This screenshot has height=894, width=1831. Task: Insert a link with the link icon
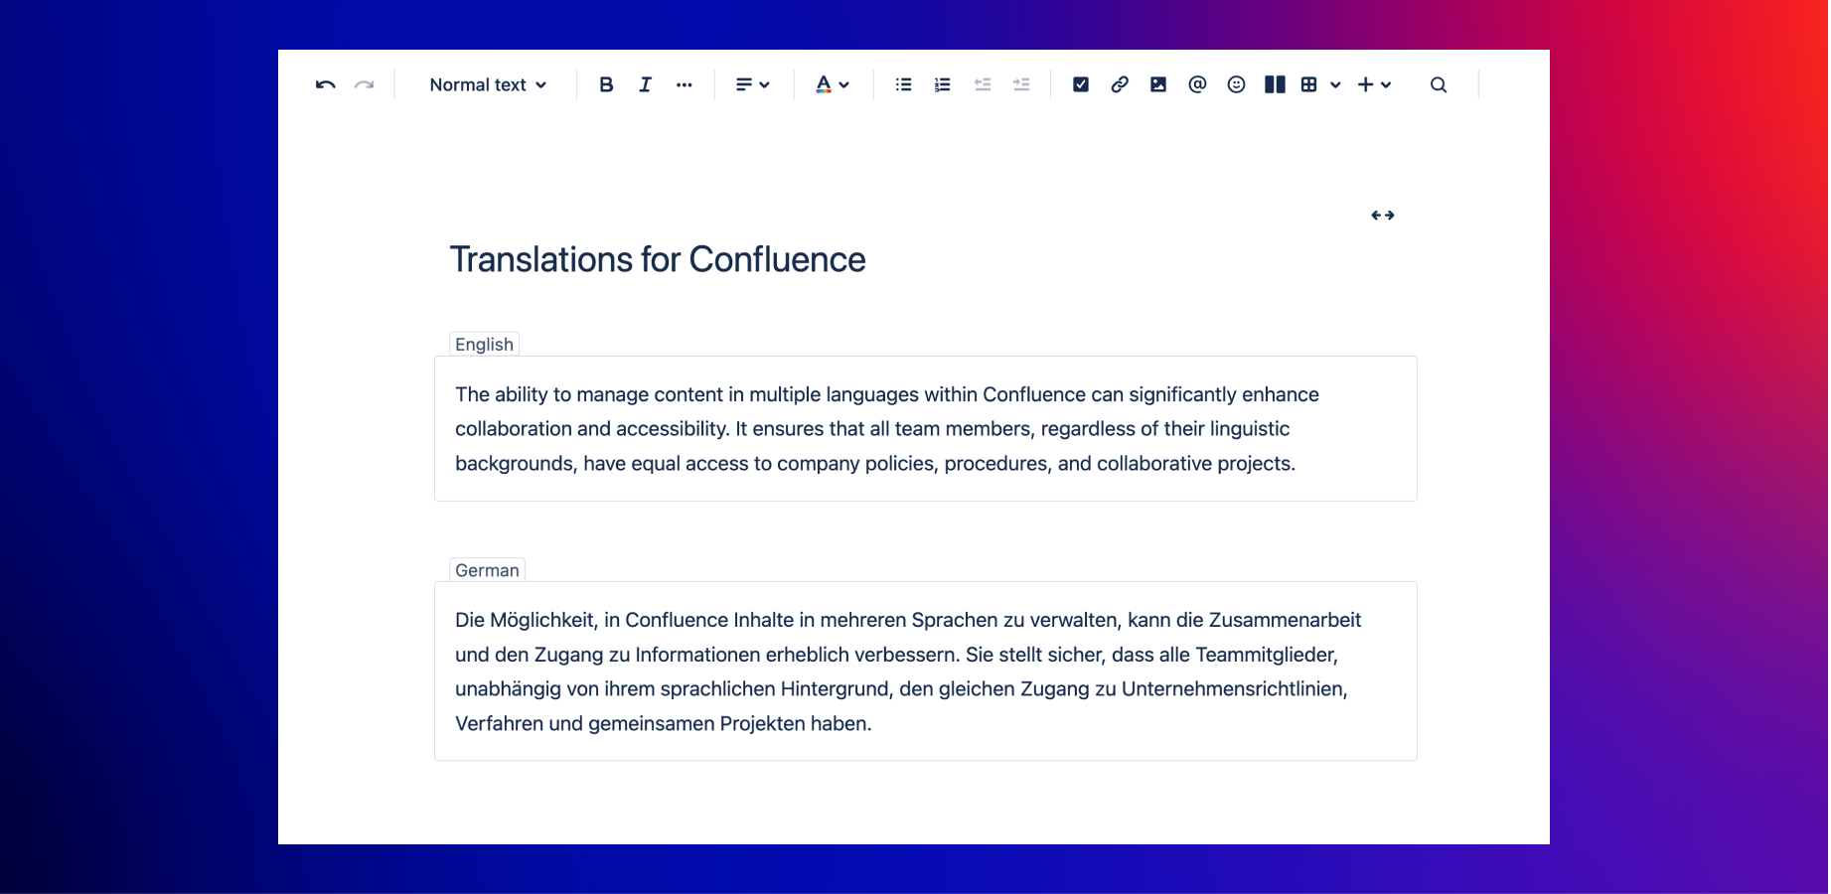pyautogui.click(x=1120, y=85)
